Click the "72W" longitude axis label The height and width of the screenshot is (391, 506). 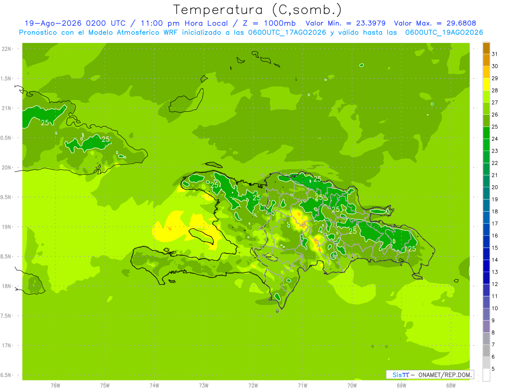(x=253, y=386)
